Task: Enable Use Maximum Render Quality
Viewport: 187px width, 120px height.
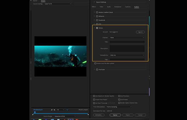Action: tap(94, 96)
